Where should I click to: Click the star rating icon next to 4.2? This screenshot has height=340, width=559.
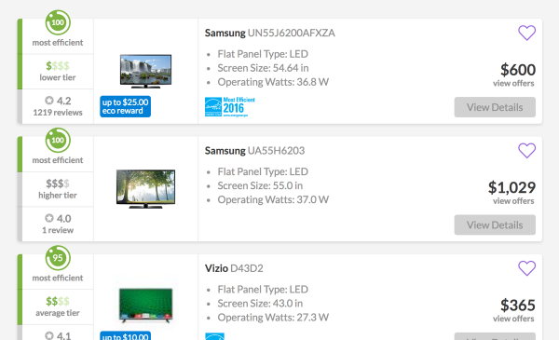[x=49, y=101]
